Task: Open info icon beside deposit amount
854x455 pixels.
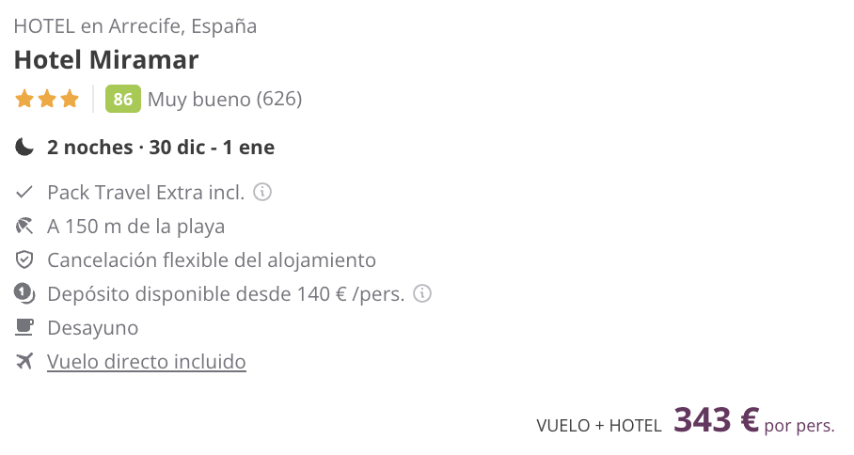Action: click(422, 294)
